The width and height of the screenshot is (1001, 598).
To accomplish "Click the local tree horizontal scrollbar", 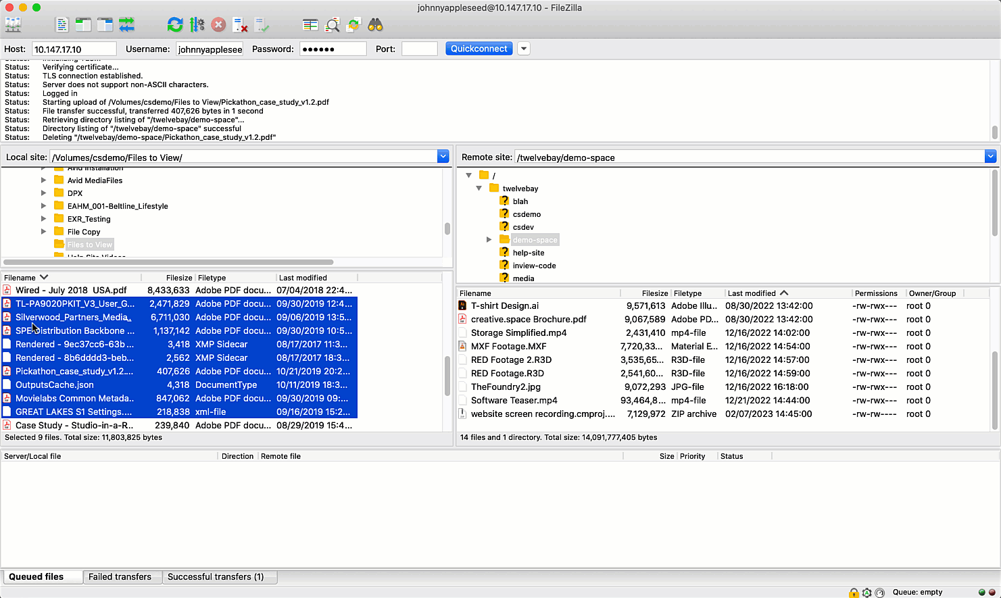I will point(168,262).
